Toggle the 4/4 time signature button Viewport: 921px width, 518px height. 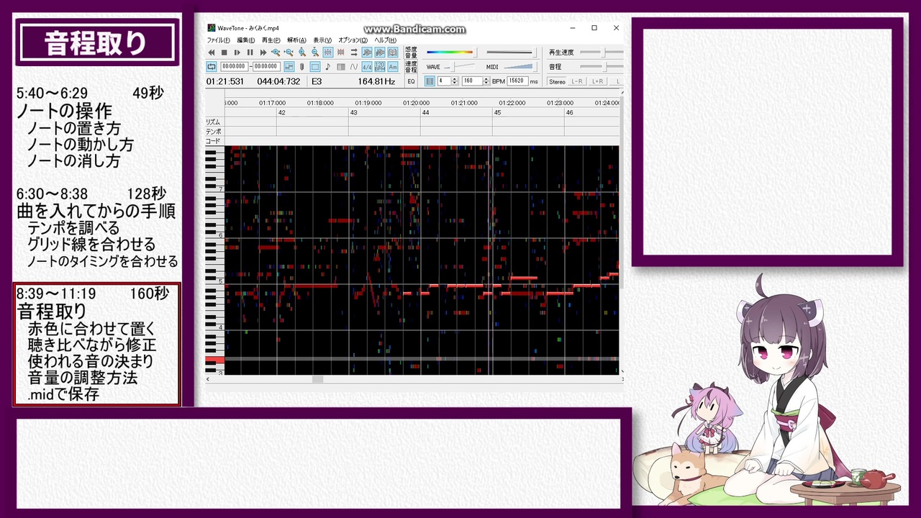click(367, 67)
